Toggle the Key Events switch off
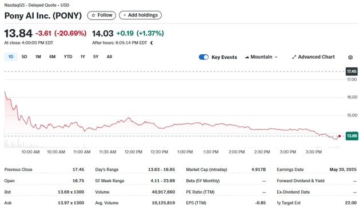Screen dimensions: 359x209 click(204, 57)
